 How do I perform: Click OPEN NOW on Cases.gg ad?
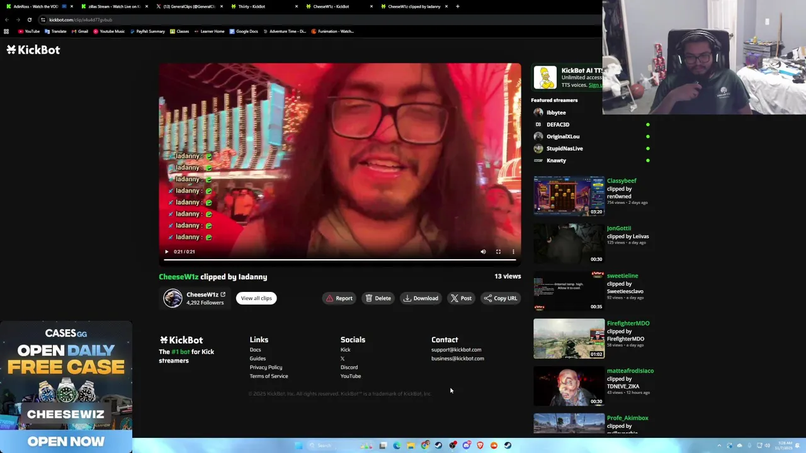[x=66, y=442]
